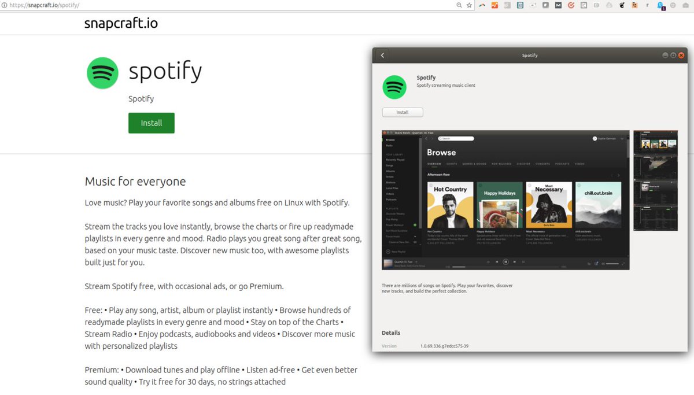Click the red checkmark circle extension icon
694x395 pixels.
point(571,5)
